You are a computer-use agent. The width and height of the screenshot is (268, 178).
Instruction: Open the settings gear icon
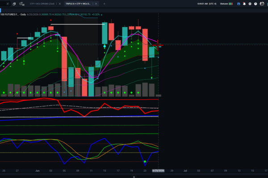tap(250, 4)
